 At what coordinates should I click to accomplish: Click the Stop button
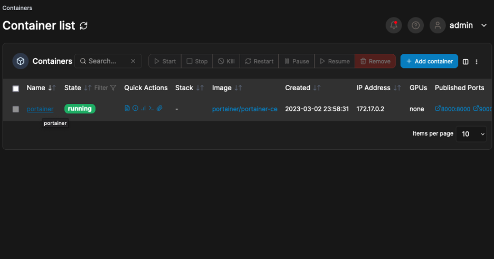tap(197, 61)
